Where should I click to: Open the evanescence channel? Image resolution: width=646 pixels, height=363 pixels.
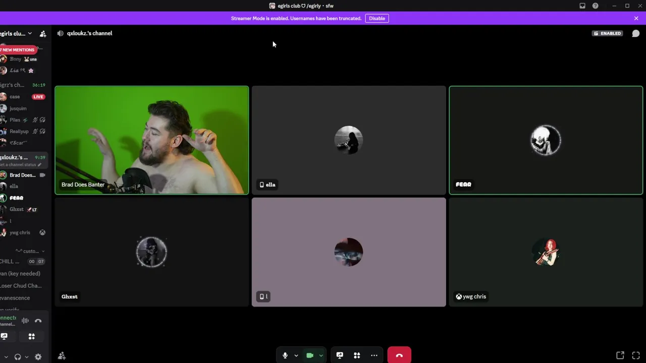(x=23, y=298)
